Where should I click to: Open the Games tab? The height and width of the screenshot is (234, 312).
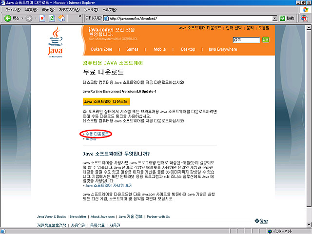(x=132, y=49)
